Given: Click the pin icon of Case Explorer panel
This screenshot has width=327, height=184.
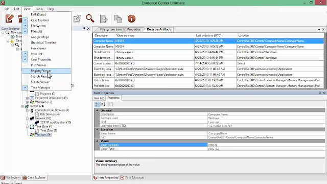Looking at the screenshot, I should (x=84, y=29).
